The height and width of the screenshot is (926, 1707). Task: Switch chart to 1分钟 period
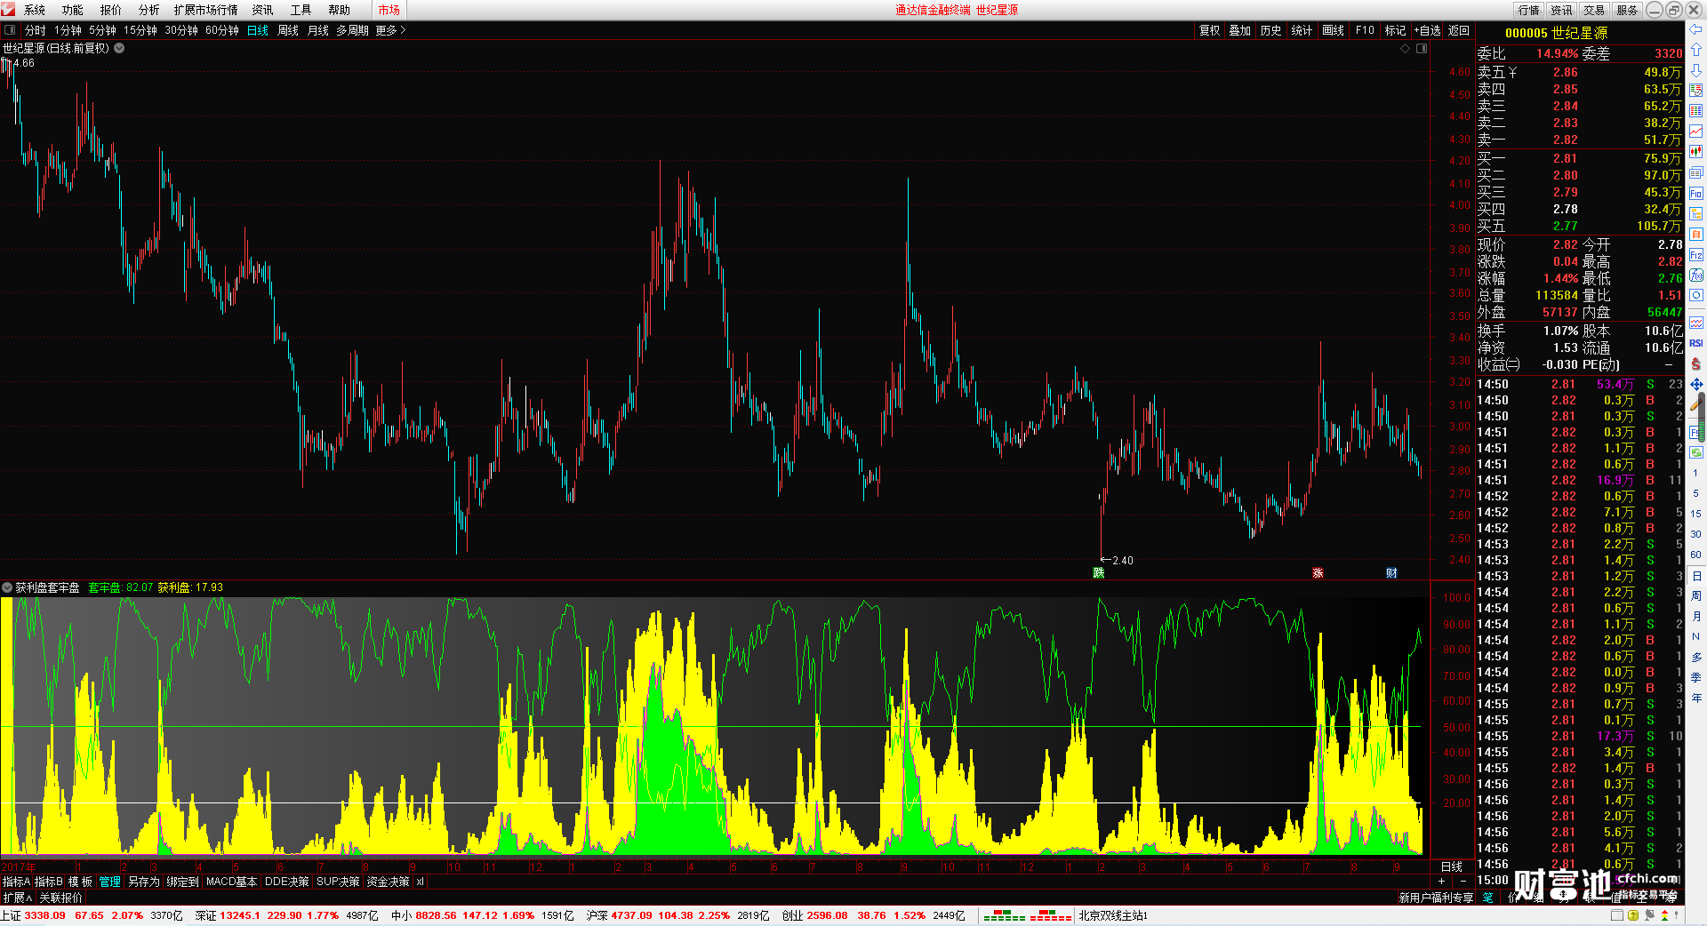pos(68,30)
